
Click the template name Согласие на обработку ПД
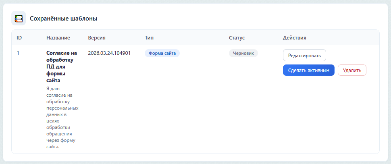[x=60, y=66]
